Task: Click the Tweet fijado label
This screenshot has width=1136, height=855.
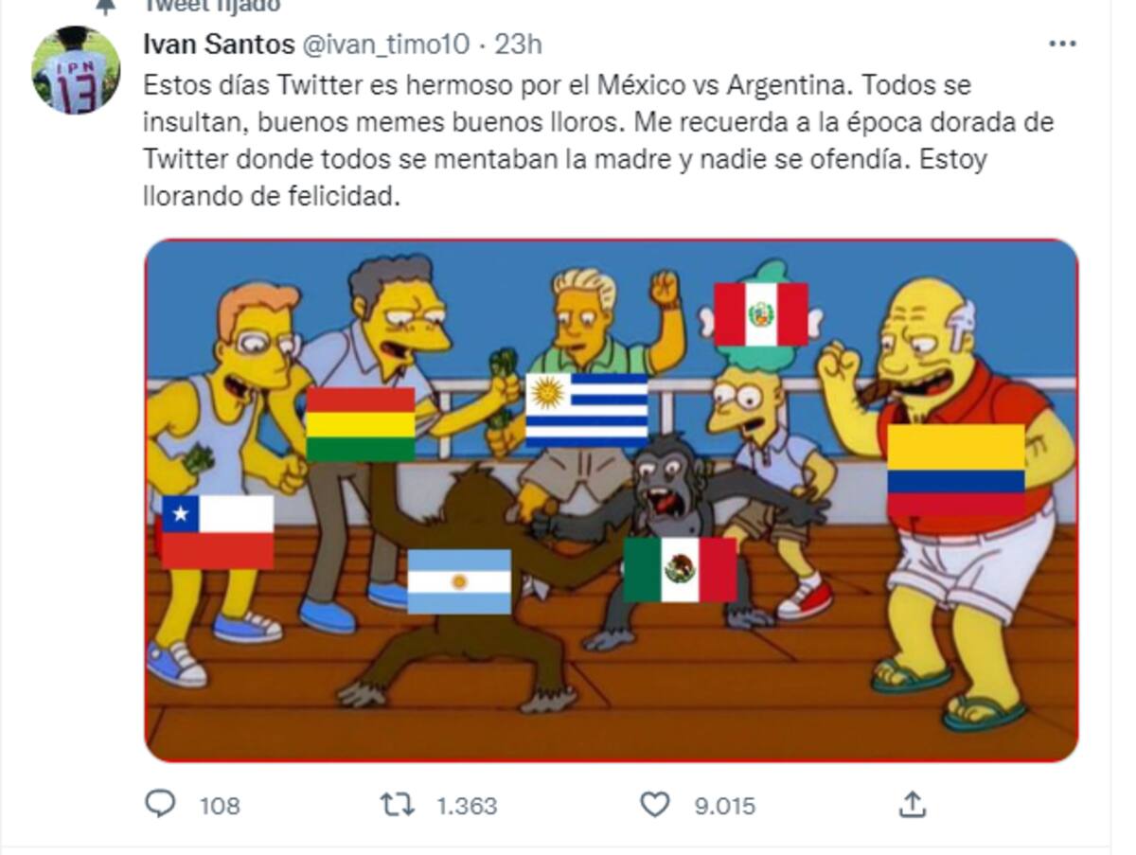Action: pyautogui.click(x=211, y=6)
